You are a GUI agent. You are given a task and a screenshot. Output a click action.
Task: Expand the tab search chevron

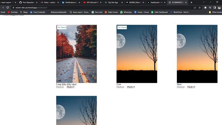click(204, 2)
